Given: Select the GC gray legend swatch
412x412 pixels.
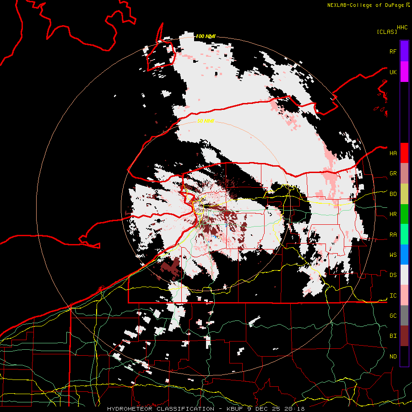Looking at the screenshot, I should (404, 315).
